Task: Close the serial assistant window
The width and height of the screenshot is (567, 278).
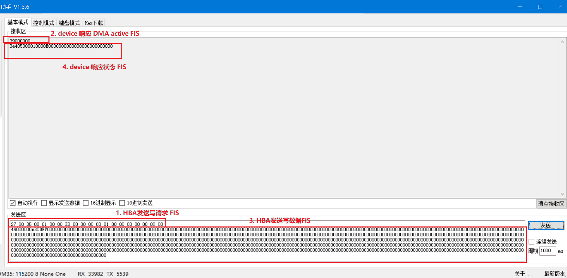Action: pos(560,7)
